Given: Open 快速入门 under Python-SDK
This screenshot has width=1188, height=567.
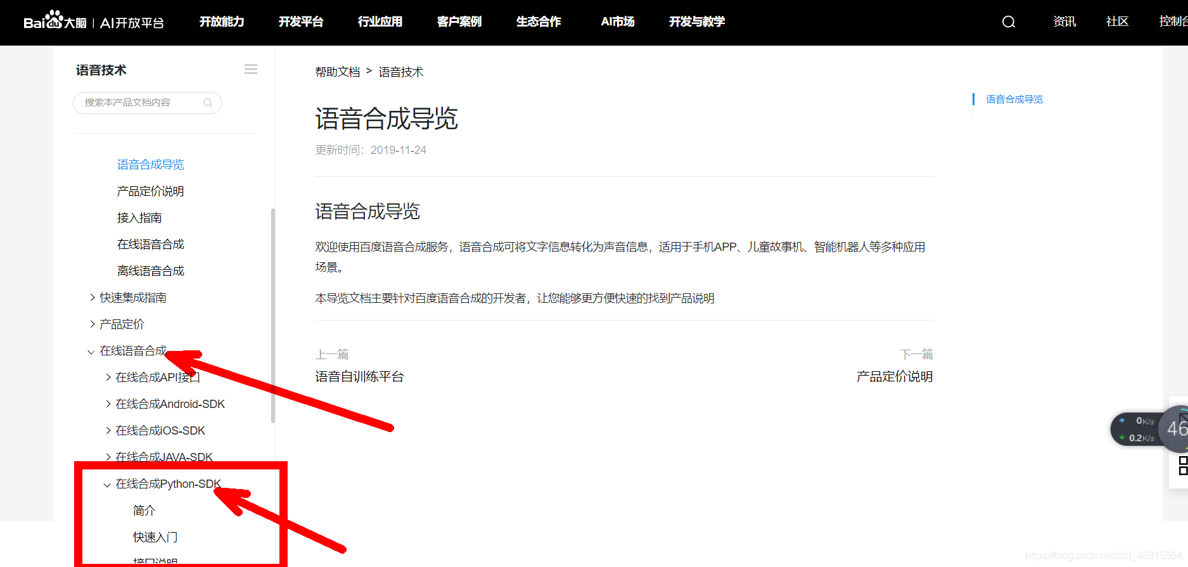Looking at the screenshot, I should 155,537.
